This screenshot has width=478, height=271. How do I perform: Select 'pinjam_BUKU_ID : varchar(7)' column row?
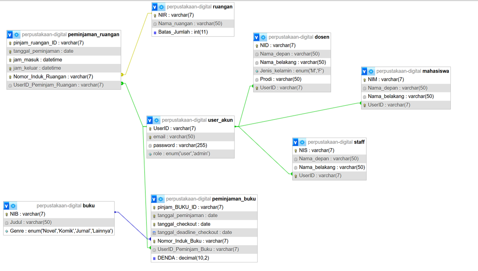pyautogui.click(x=204, y=207)
